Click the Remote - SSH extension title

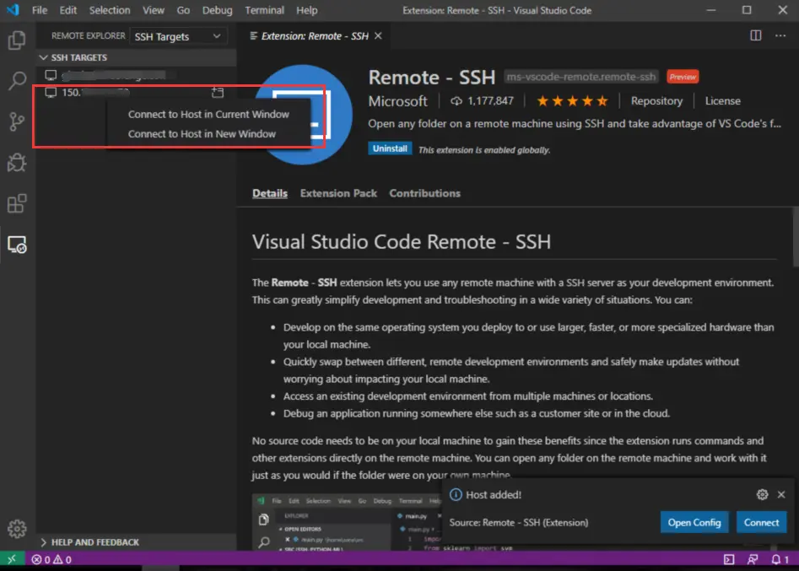click(x=431, y=78)
